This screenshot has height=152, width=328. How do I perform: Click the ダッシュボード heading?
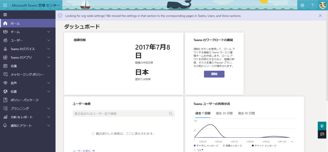point(82,27)
